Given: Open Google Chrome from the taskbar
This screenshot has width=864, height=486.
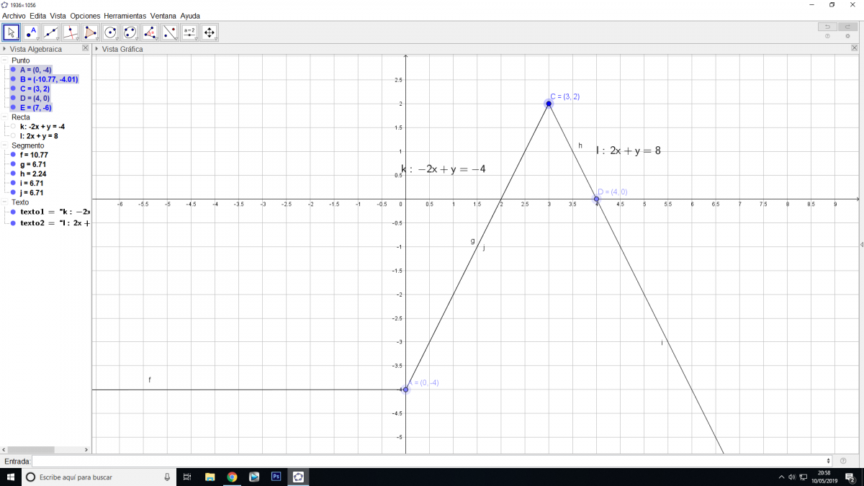Looking at the screenshot, I should pyautogui.click(x=232, y=477).
